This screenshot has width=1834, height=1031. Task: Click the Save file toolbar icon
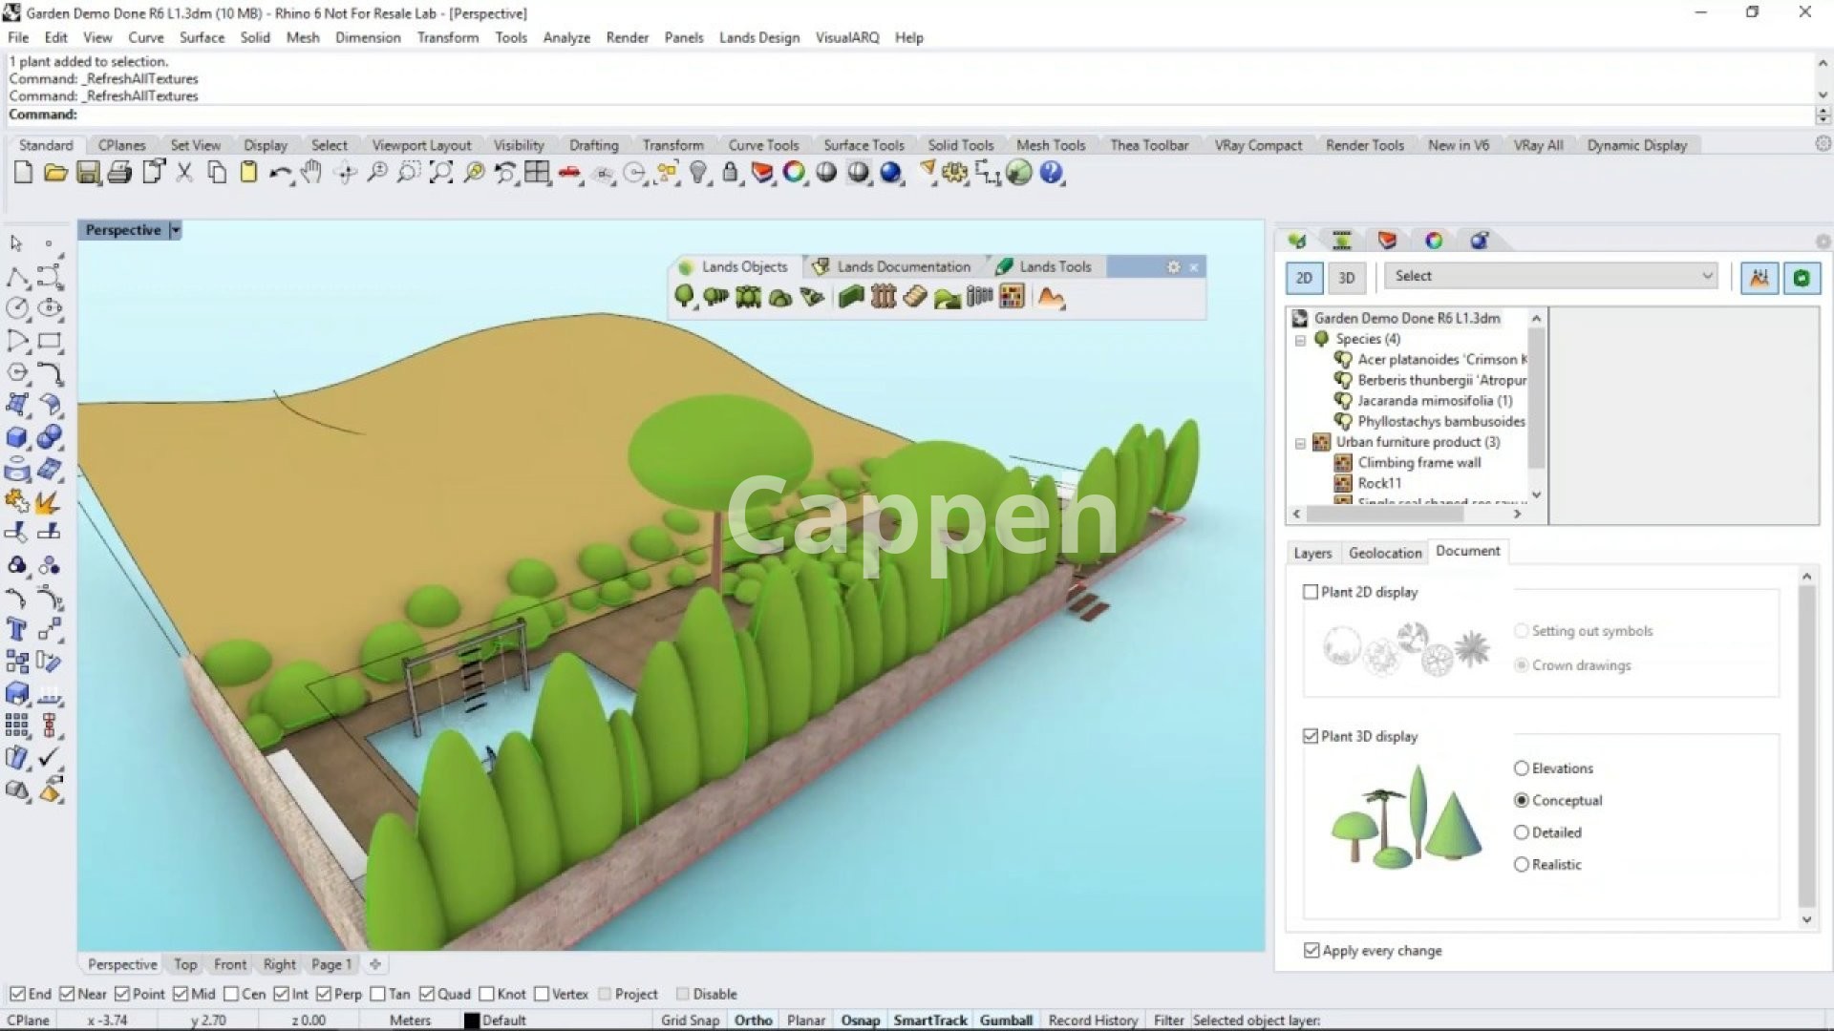tap(88, 173)
